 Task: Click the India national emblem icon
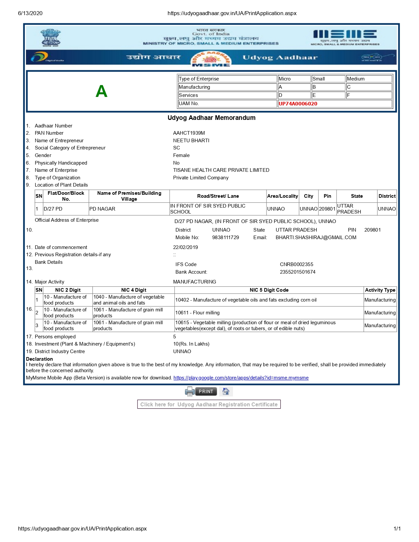pos(50,37)
